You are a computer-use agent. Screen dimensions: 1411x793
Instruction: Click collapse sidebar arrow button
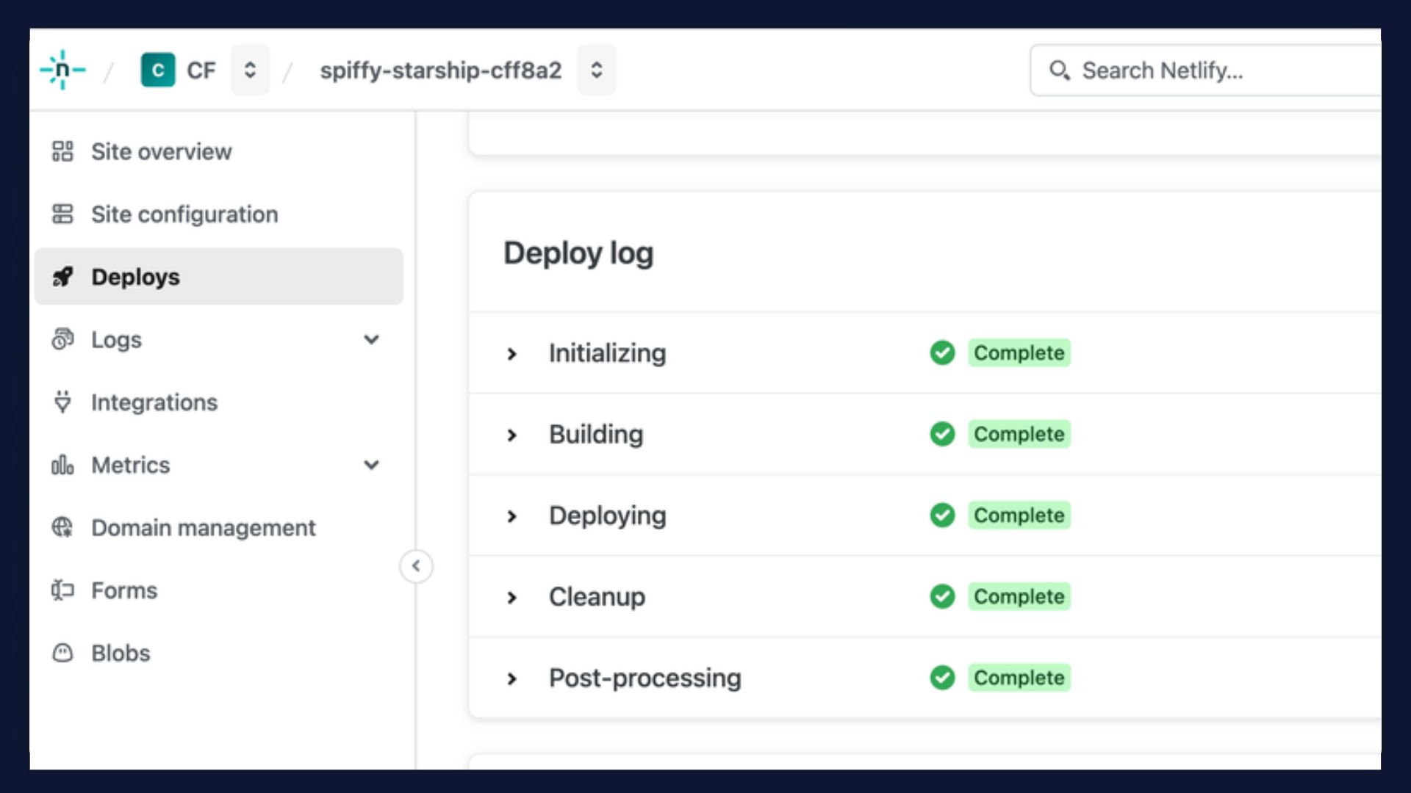[416, 565]
